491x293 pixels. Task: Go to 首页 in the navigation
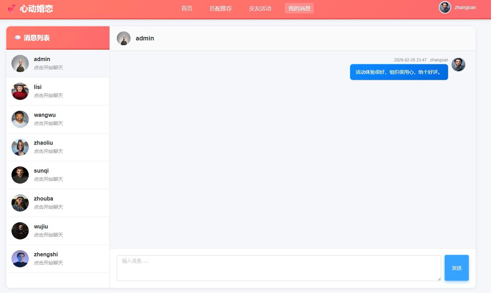(x=187, y=8)
